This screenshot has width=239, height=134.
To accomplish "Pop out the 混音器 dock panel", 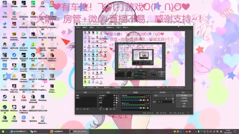I will tap(151, 92).
